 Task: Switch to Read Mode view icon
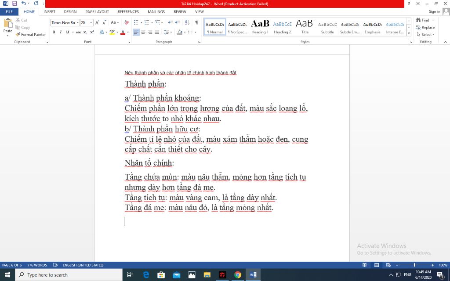pos(364,265)
